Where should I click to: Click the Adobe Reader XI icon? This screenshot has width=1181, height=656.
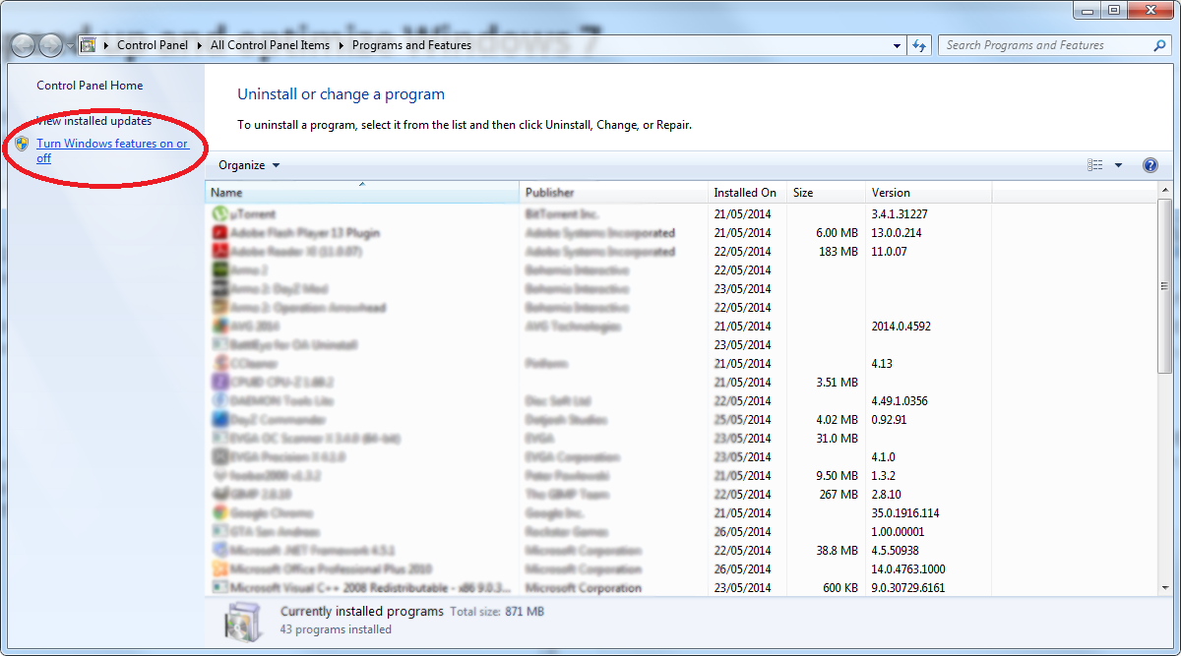(220, 252)
